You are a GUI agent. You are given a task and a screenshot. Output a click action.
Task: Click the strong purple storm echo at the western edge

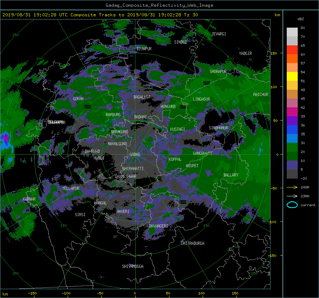pyautogui.click(x=6, y=139)
